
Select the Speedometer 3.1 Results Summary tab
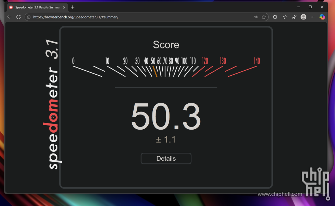coord(38,7)
